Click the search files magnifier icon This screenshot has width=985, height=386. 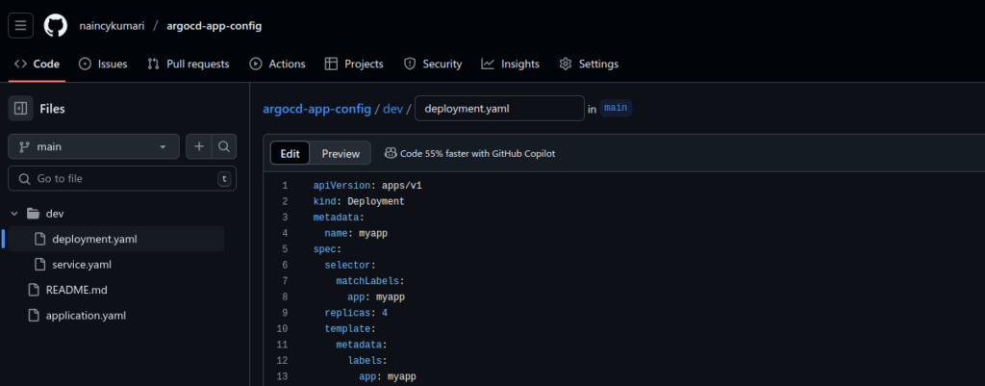pos(223,146)
